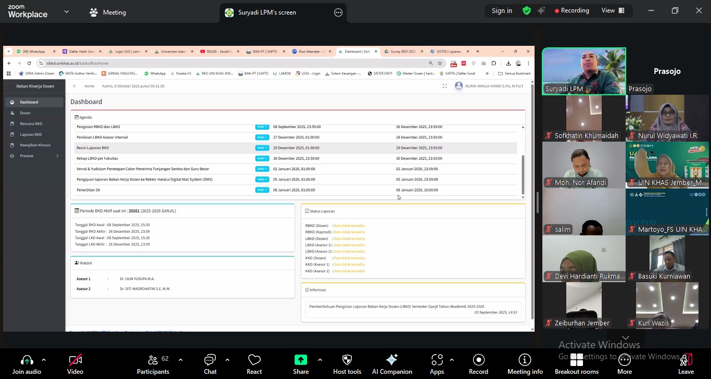The image size is (711, 379).
Task: Launch the AI Companion icon
Action: (392, 360)
